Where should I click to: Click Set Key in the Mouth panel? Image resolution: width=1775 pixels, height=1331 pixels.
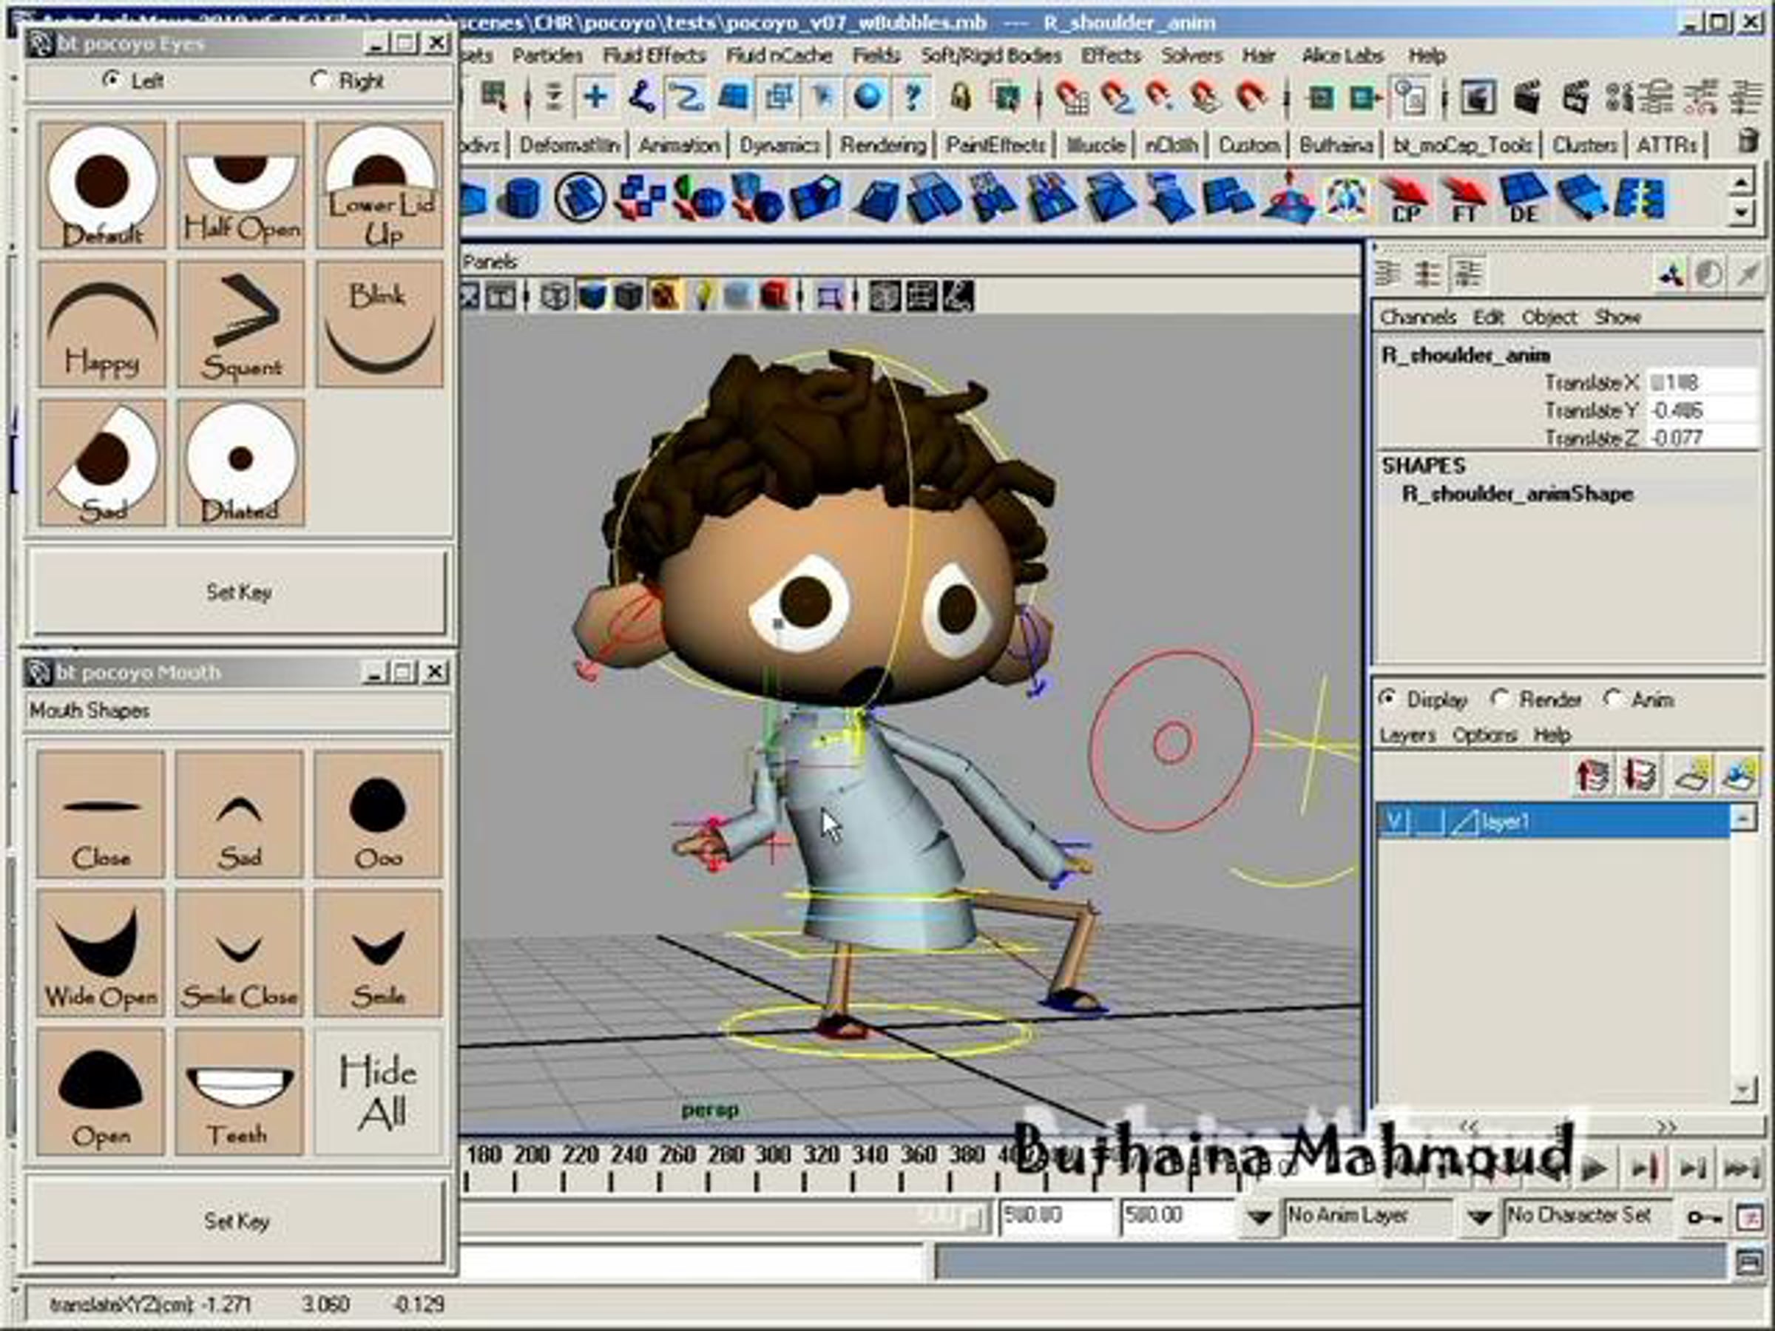tap(237, 1221)
